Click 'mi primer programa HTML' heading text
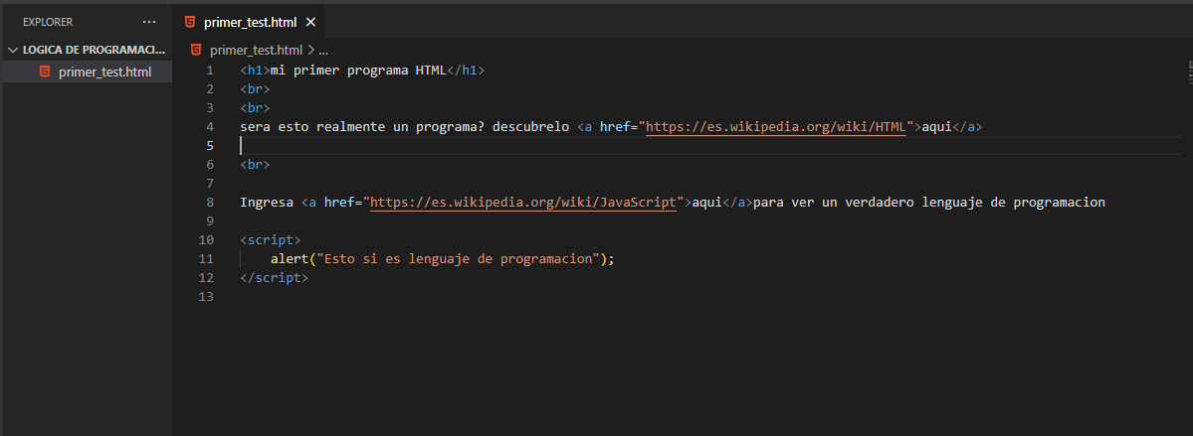This screenshot has width=1193, height=436. 358,70
